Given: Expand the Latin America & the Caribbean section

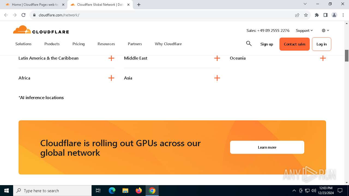Looking at the screenshot, I should coord(66,58).
